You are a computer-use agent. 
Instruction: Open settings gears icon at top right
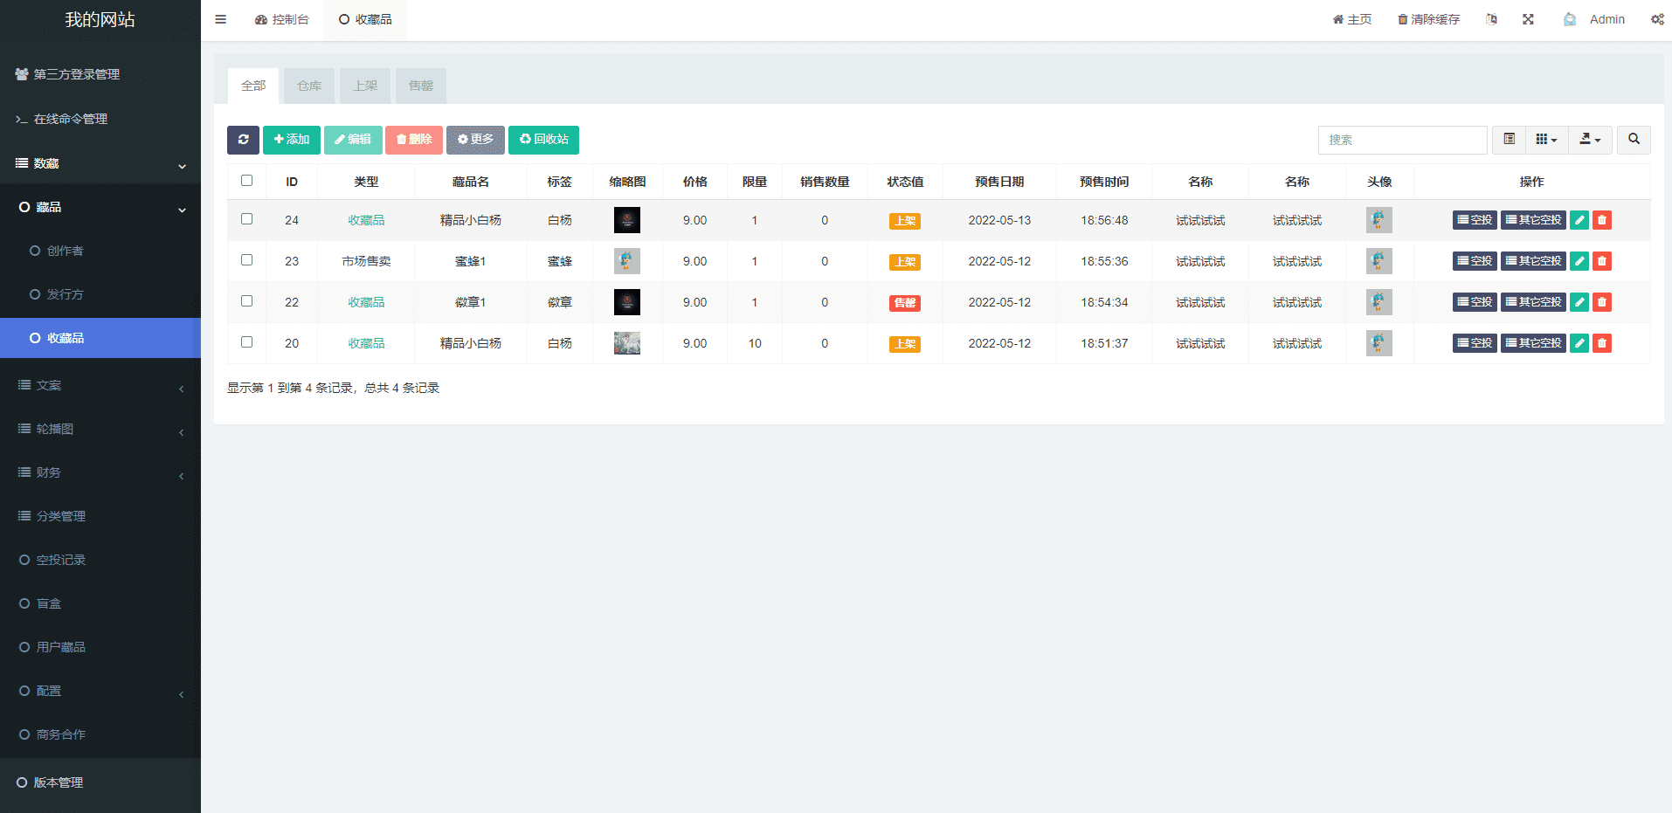(1656, 19)
